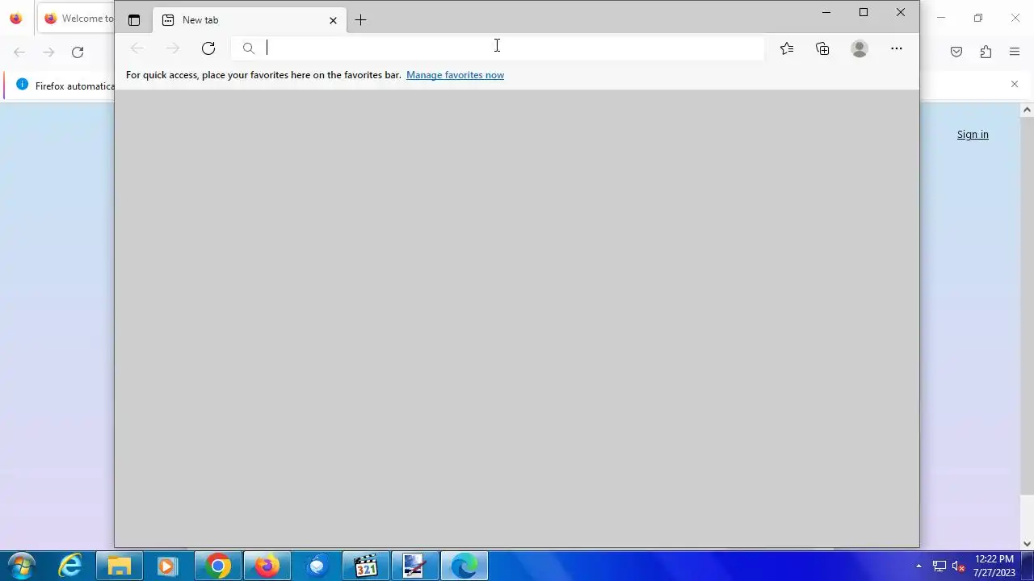Maximize the Edge window
Image resolution: width=1034 pixels, height=581 pixels.
[x=864, y=12]
